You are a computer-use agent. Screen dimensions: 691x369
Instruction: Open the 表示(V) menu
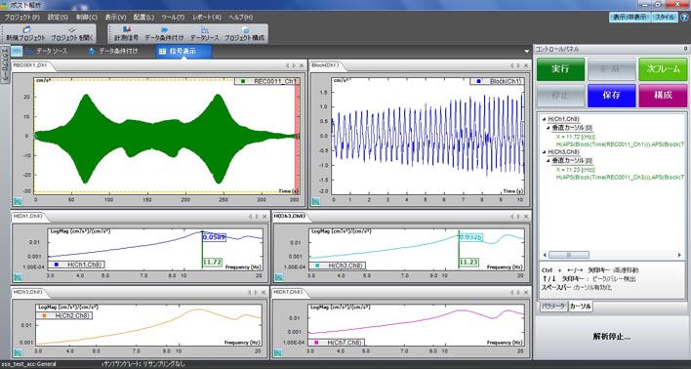pyautogui.click(x=115, y=18)
